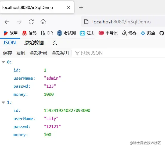165x149 pixels.
Task: Click the userName key above "123" passwd
Action: (x=24, y=78)
